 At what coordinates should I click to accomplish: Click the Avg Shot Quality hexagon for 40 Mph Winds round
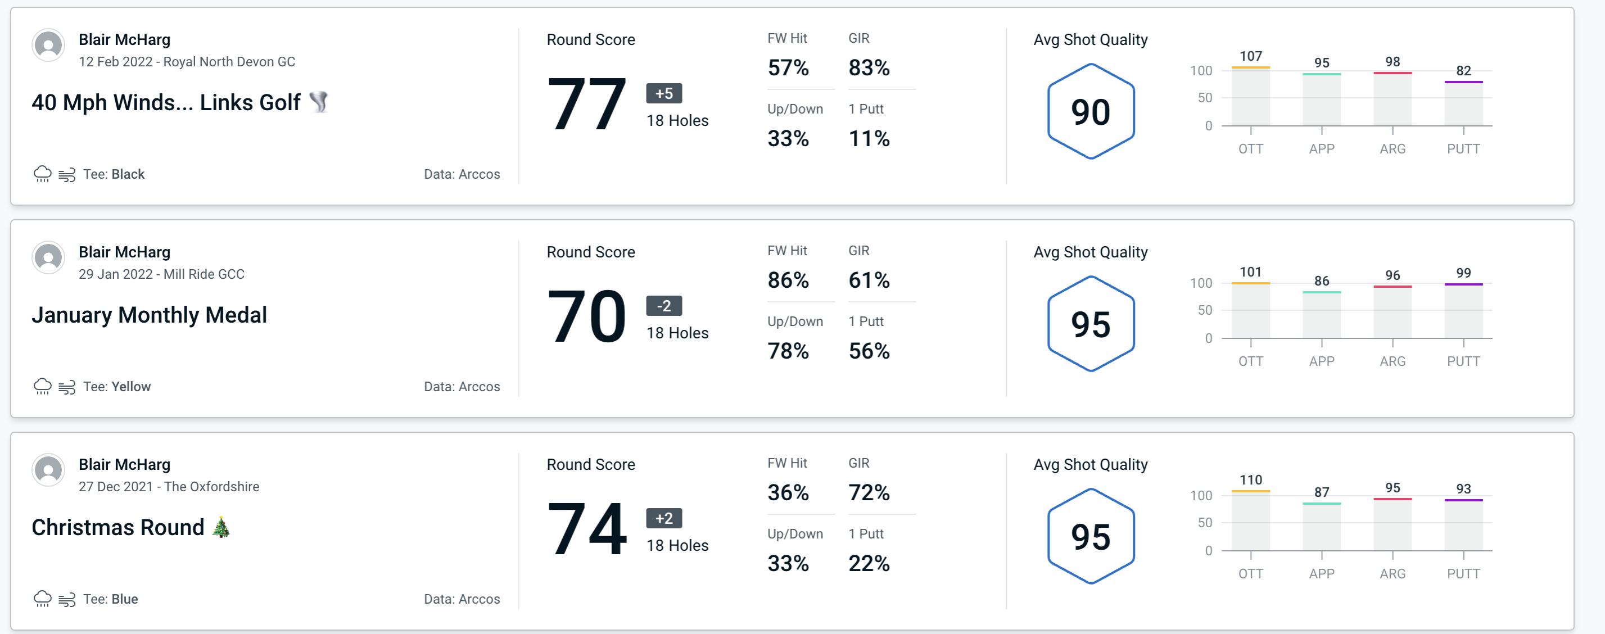1088,110
